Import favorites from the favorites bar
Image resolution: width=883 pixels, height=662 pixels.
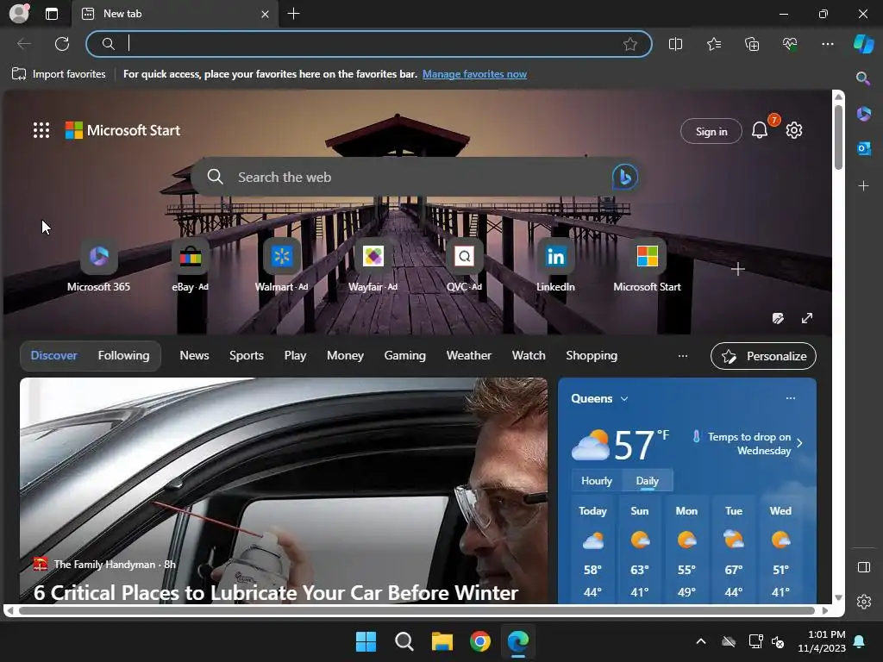tap(59, 74)
